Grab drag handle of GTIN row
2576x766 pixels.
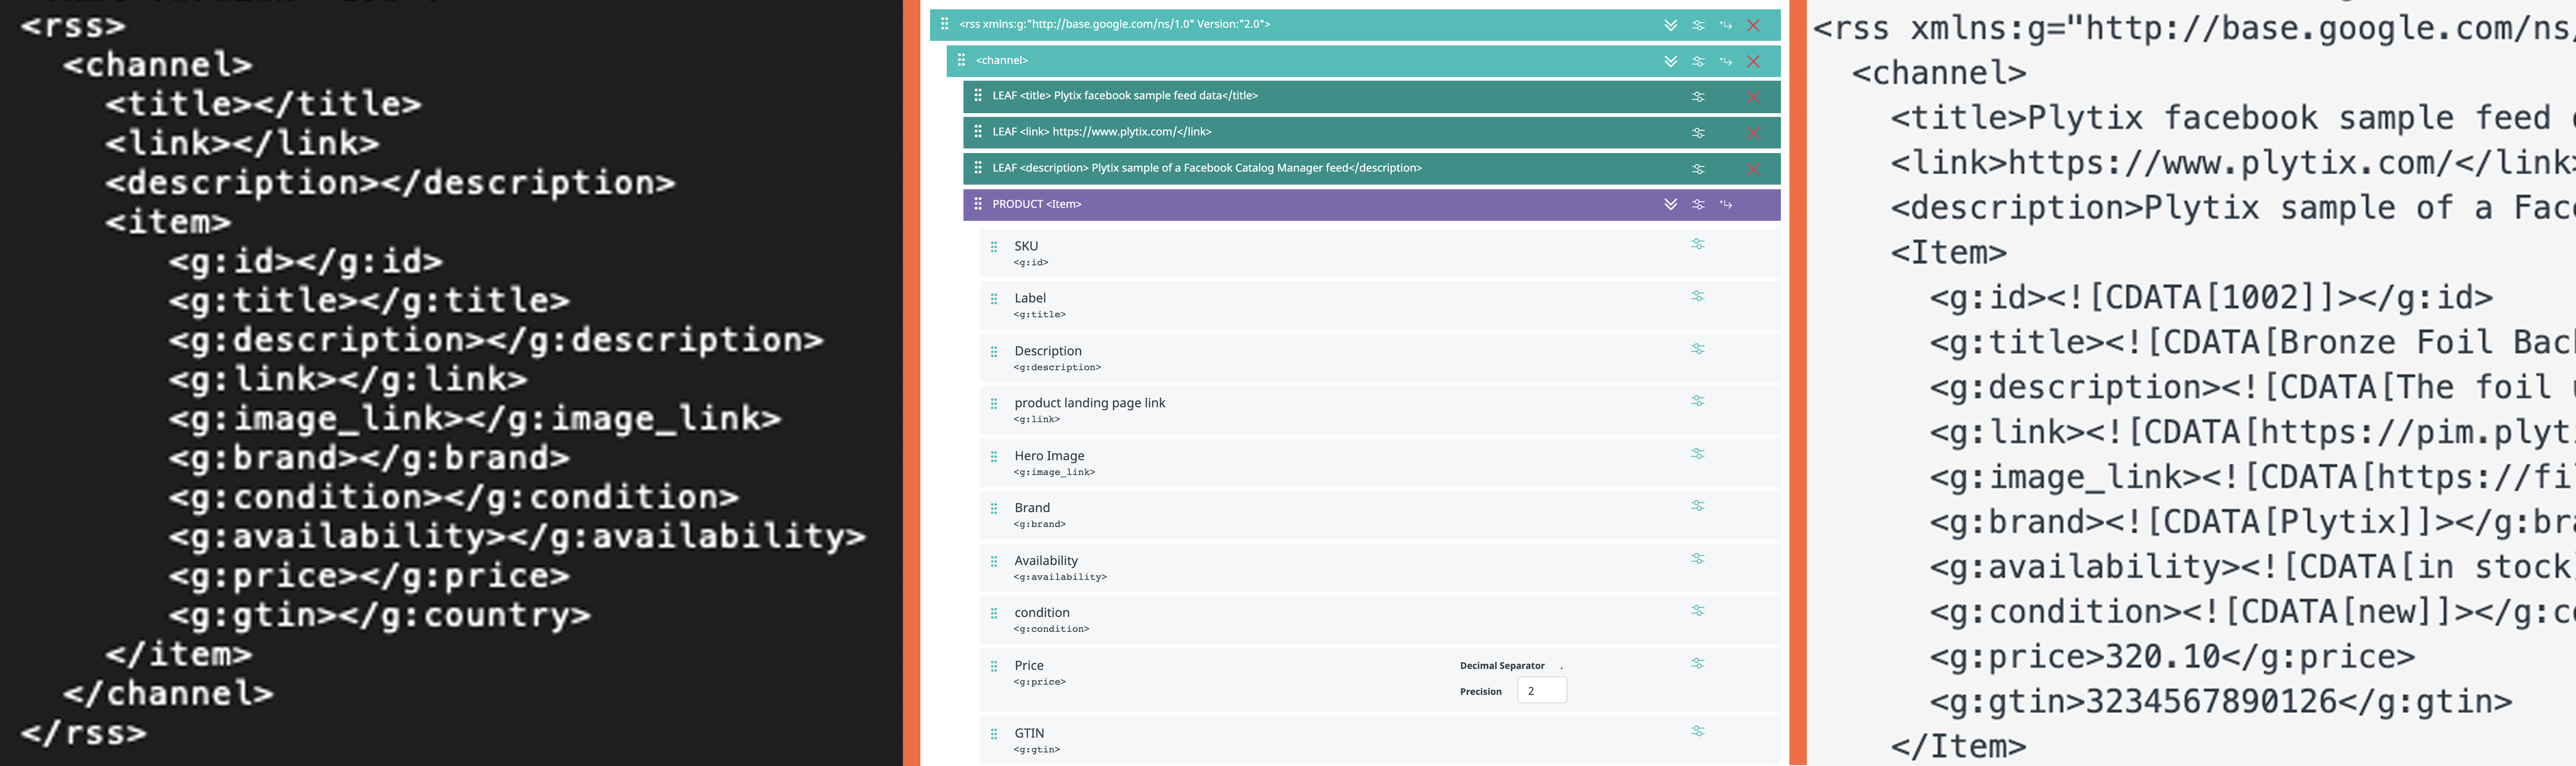point(994,735)
